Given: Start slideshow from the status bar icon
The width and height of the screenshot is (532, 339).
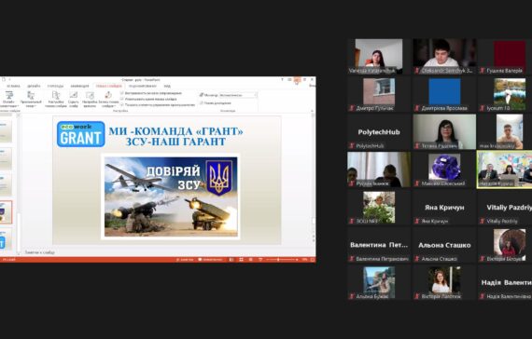Looking at the screenshot, I should [260, 260].
